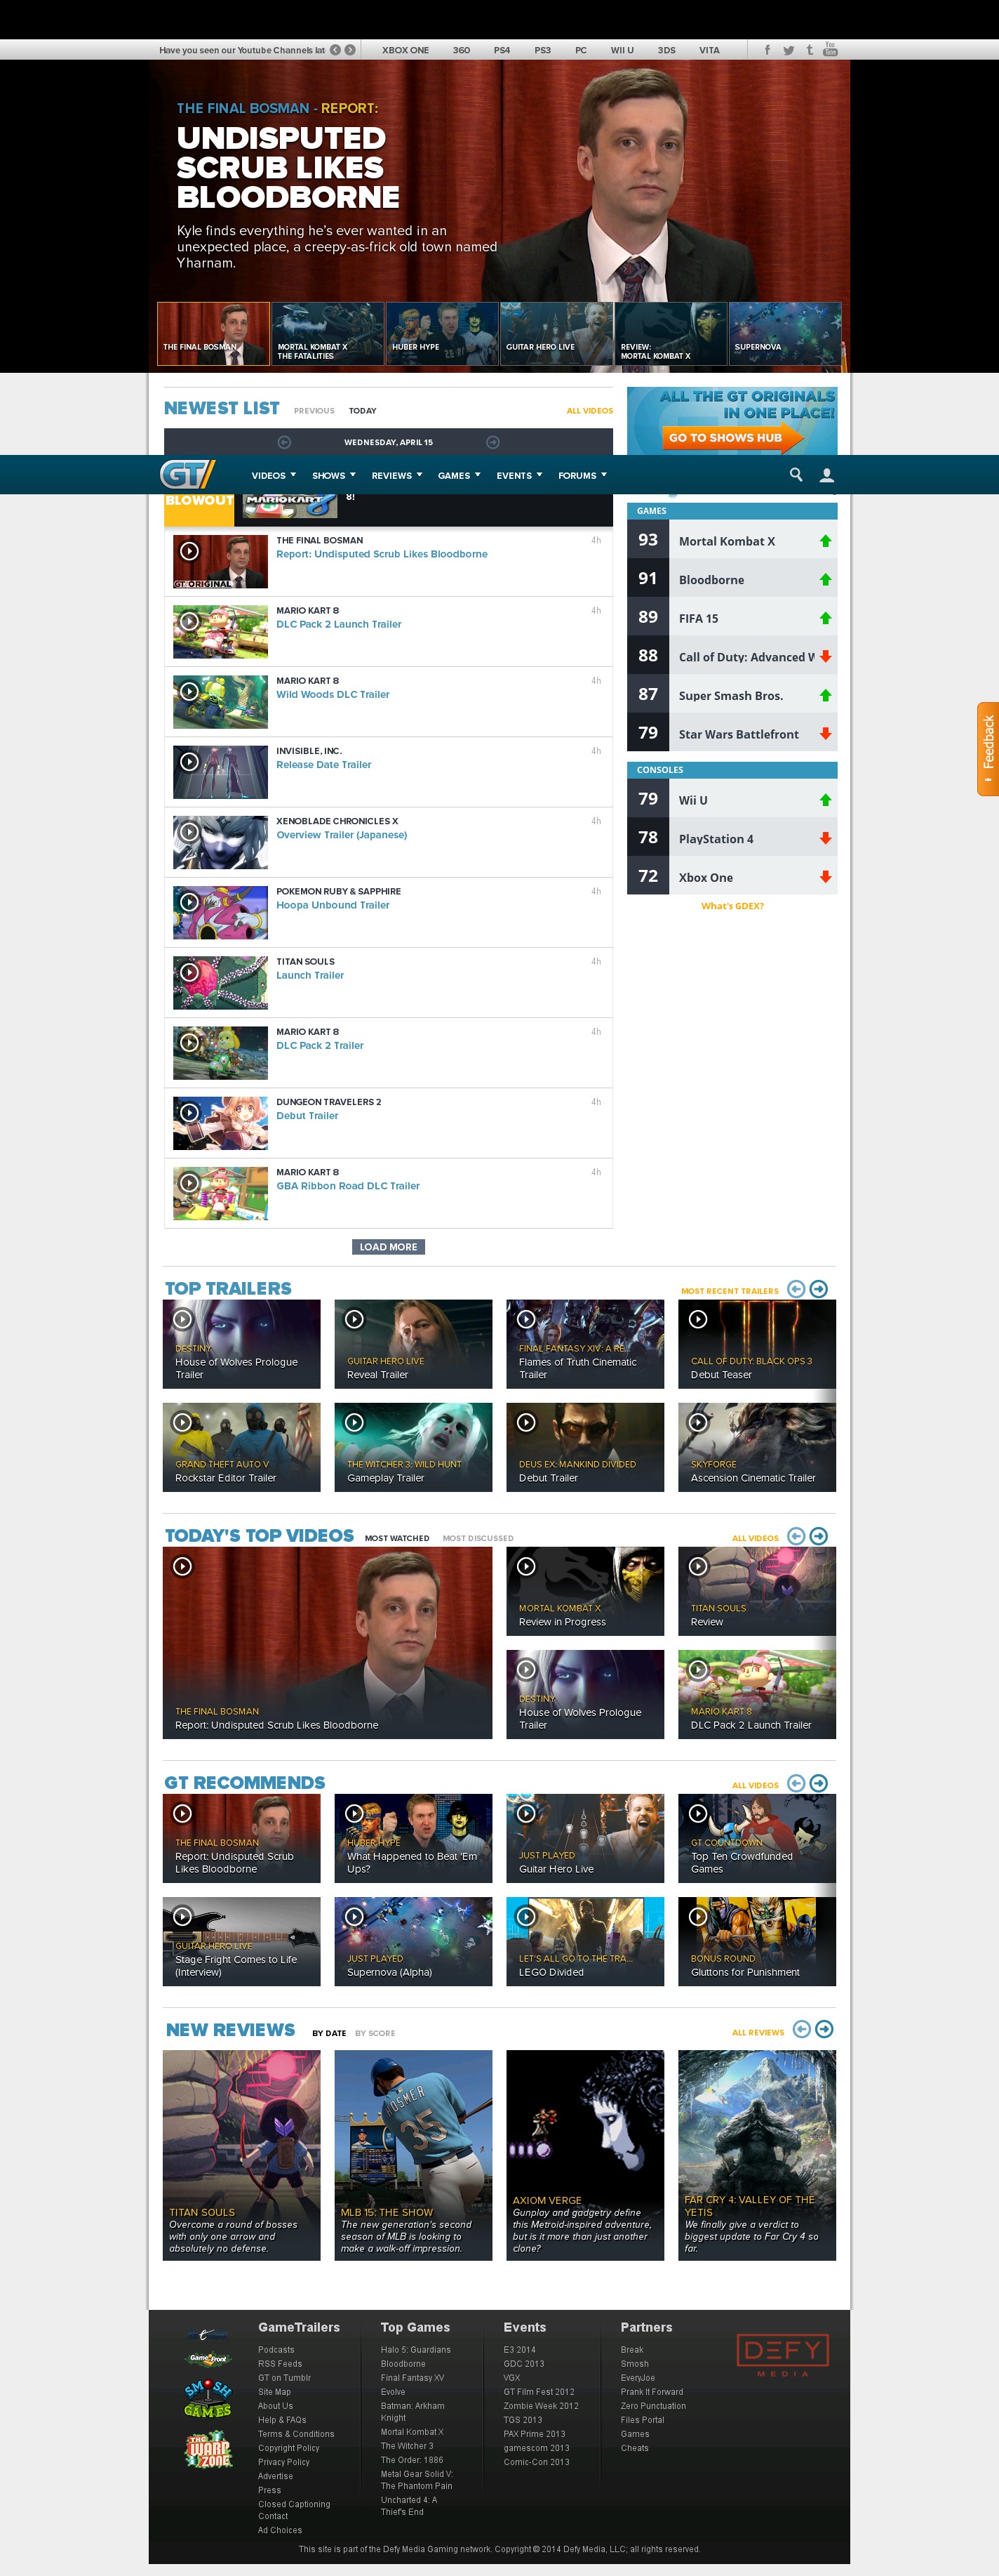Click the Load More button

coord(388,1247)
